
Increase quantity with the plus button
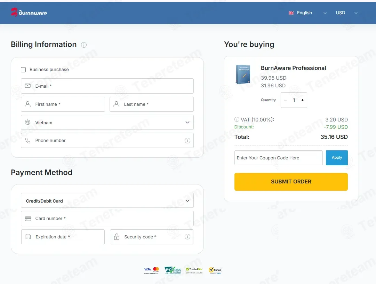coord(302,100)
